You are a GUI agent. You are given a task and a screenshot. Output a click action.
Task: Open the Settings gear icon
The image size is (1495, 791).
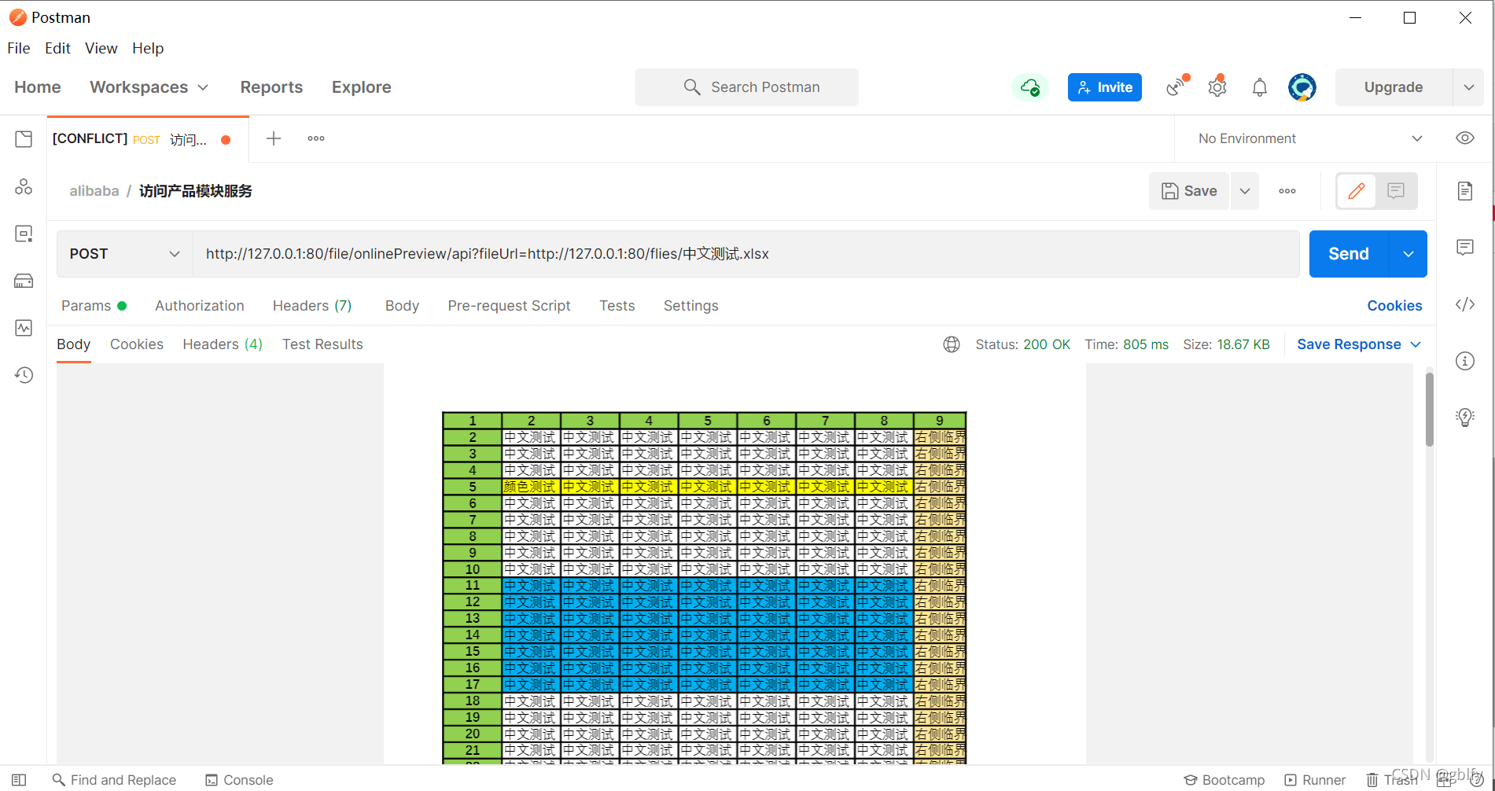tap(1217, 86)
